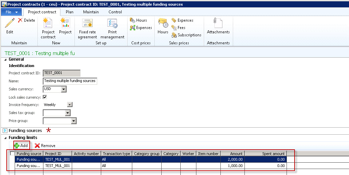349x175 pixels.
Task: Open the Price group dropdown
Action: click(74, 121)
